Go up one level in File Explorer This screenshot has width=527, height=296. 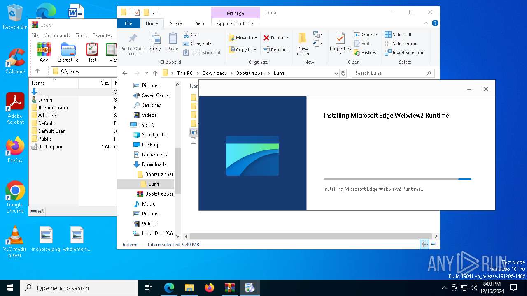(x=155, y=73)
